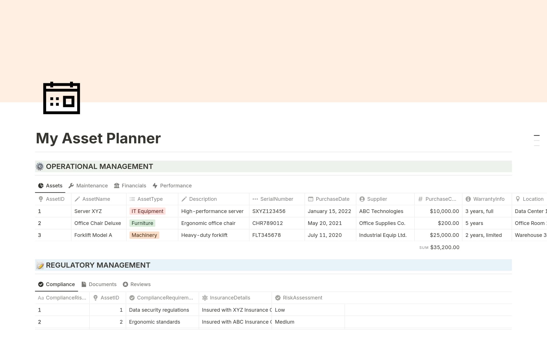Click the checkmark icon on the RiskAssessment column
The image size is (547, 341).
(x=278, y=297)
